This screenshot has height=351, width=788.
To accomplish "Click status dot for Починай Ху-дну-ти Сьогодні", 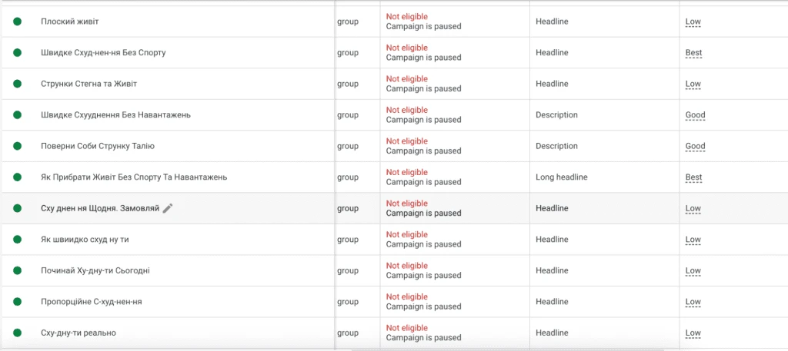I will (17, 270).
